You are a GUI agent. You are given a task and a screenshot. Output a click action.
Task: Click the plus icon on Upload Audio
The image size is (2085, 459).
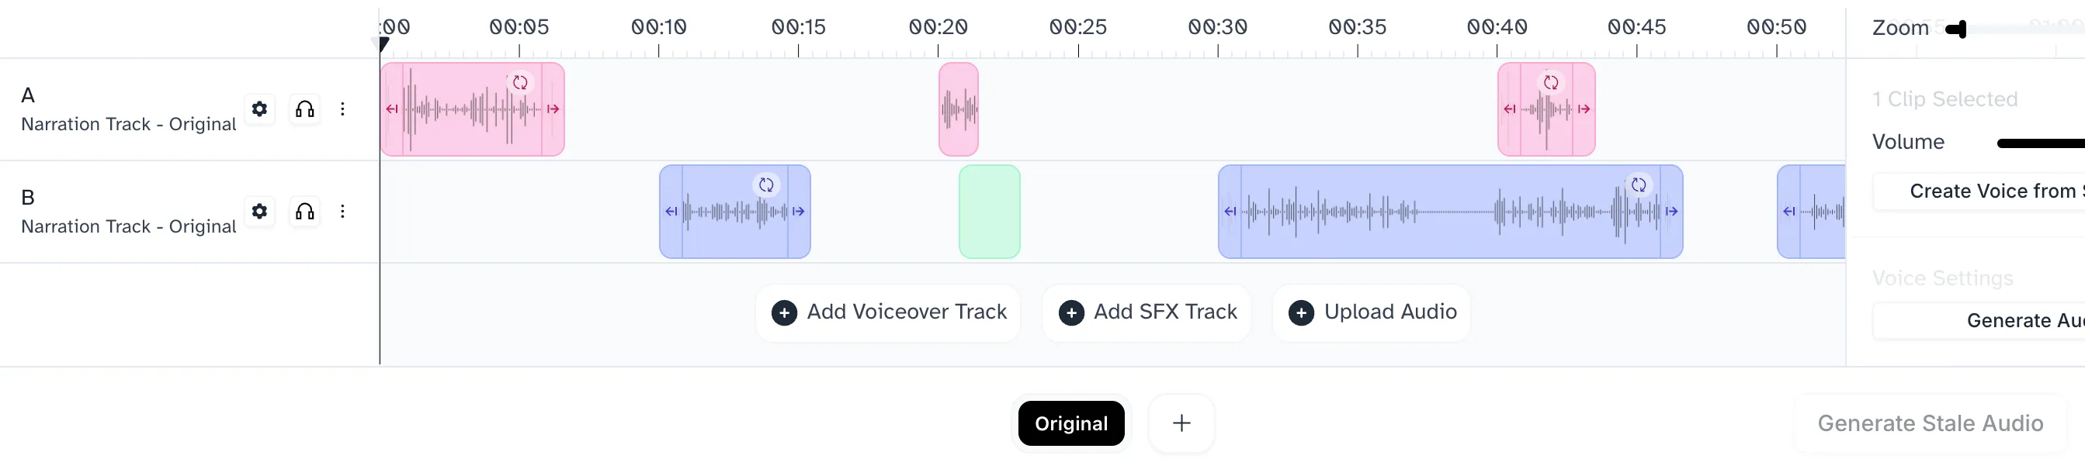click(1302, 312)
